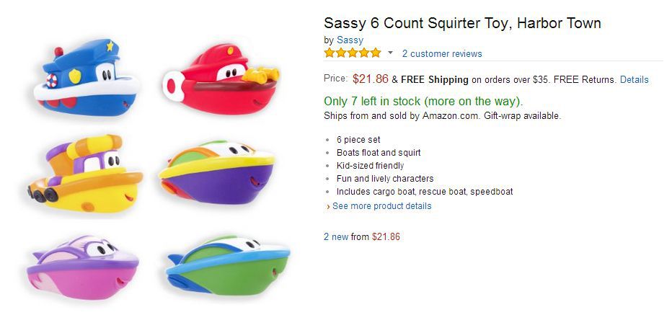Expand the star rating dropdown arrow
The image size is (672, 315).
[390, 53]
